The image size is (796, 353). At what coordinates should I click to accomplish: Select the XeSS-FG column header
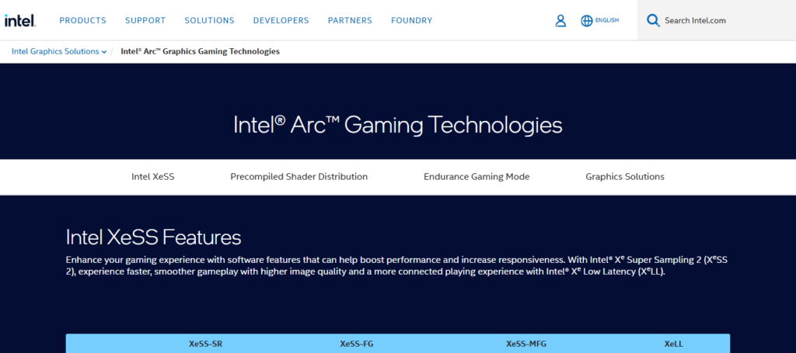pos(356,344)
